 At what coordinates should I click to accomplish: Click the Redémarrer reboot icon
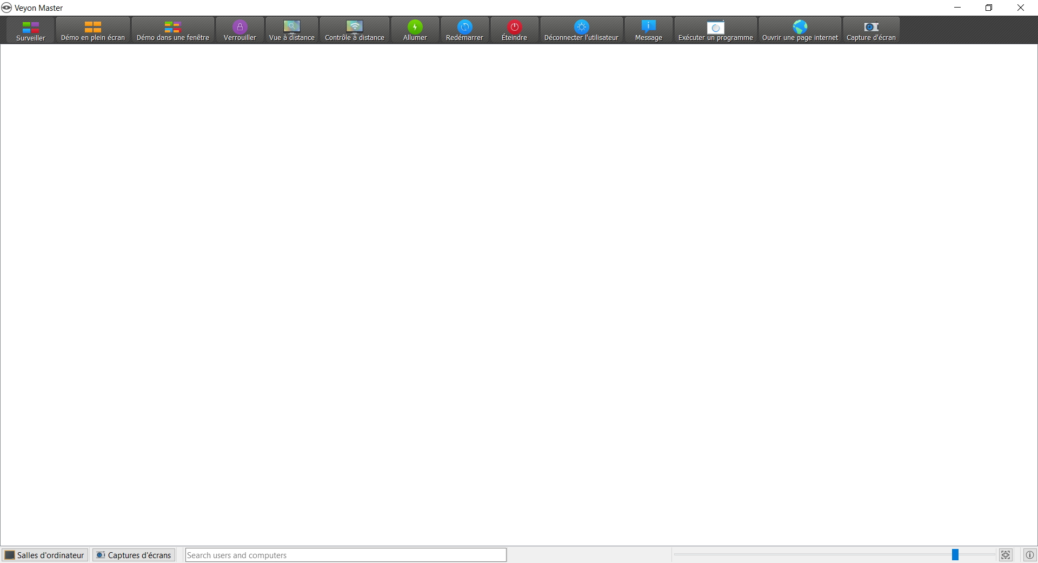point(465,26)
